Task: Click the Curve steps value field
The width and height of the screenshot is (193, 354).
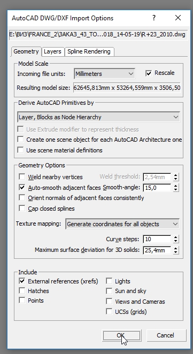Action: pyautogui.click(x=157, y=239)
